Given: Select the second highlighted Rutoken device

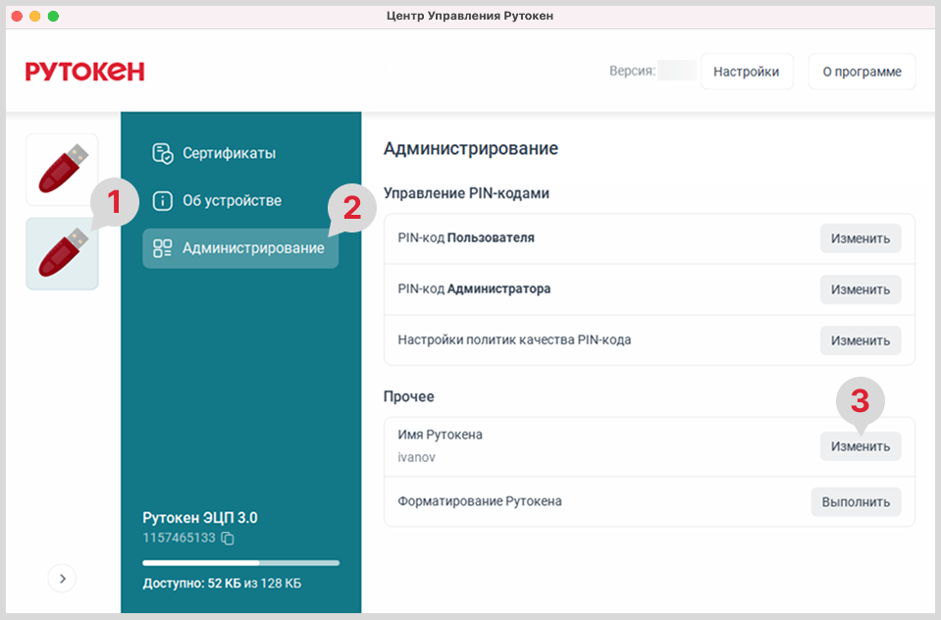Looking at the screenshot, I should tap(62, 254).
